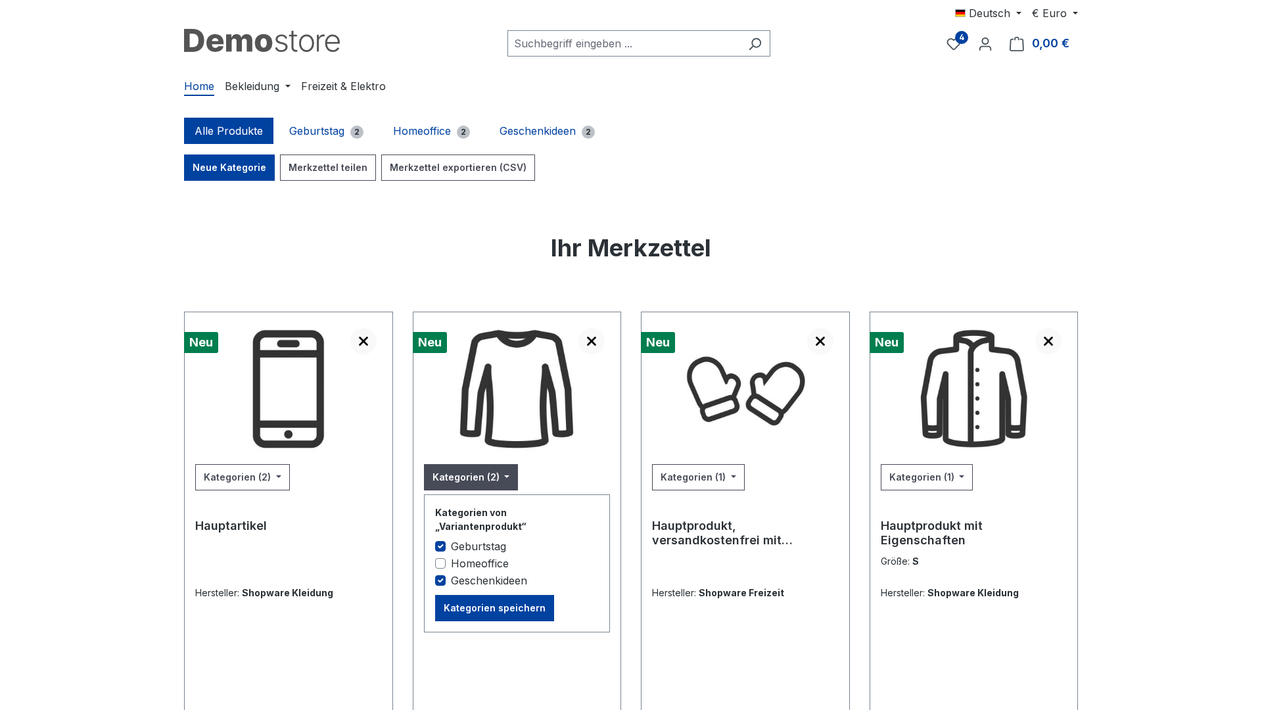
Task: Open the user account icon
Action: (x=985, y=44)
